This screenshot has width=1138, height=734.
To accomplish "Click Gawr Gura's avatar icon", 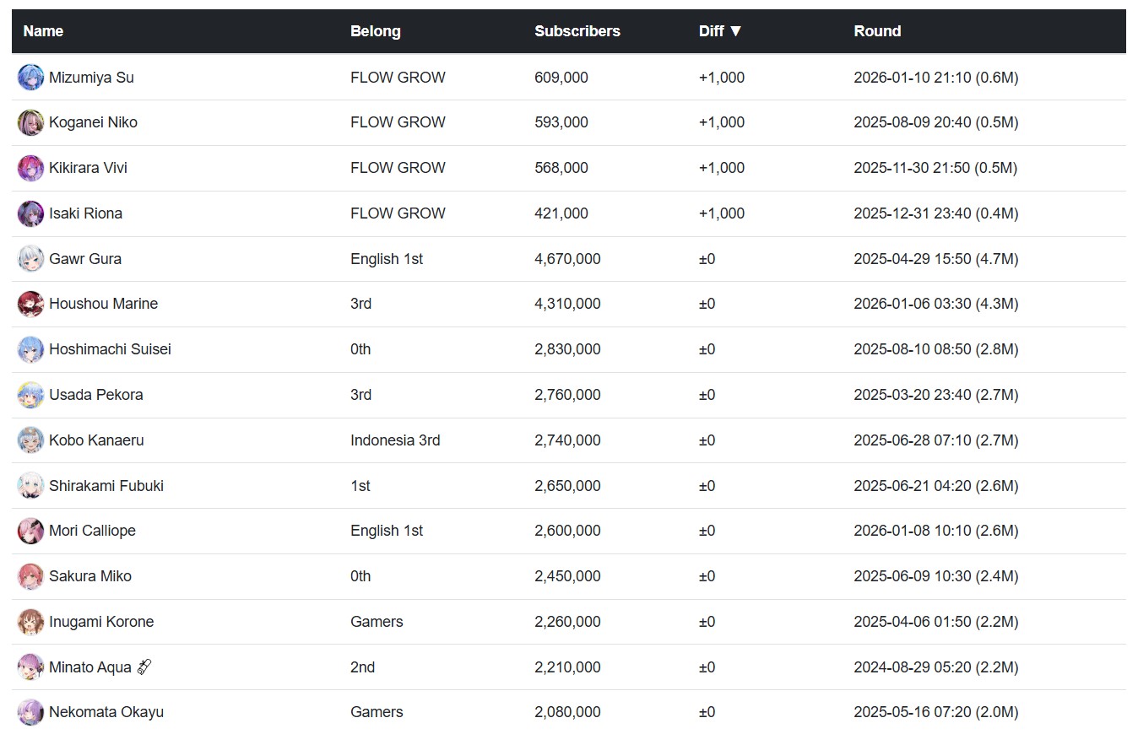I will click(30, 259).
